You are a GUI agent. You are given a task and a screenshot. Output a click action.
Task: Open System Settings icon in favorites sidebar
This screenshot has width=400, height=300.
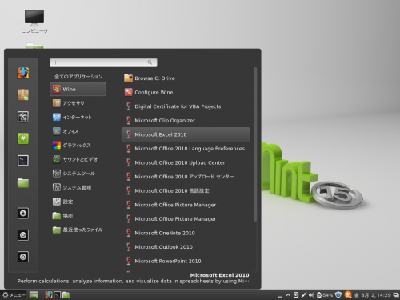tap(23, 117)
